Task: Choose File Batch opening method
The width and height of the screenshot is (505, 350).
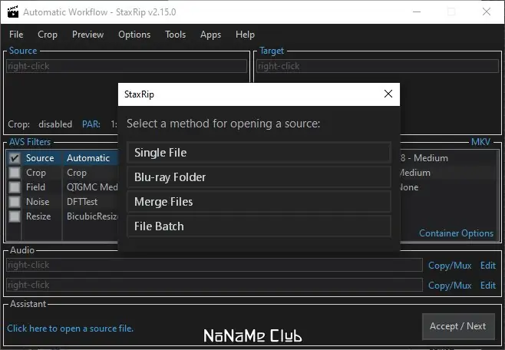Action: pyautogui.click(x=259, y=226)
